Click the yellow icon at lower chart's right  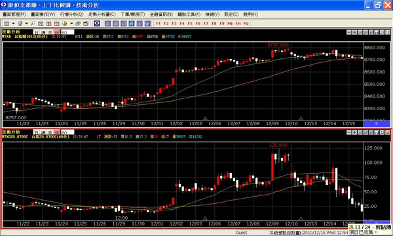click(388, 132)
